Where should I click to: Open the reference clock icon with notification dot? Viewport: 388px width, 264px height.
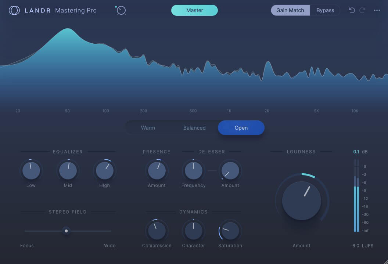(120, 10)
